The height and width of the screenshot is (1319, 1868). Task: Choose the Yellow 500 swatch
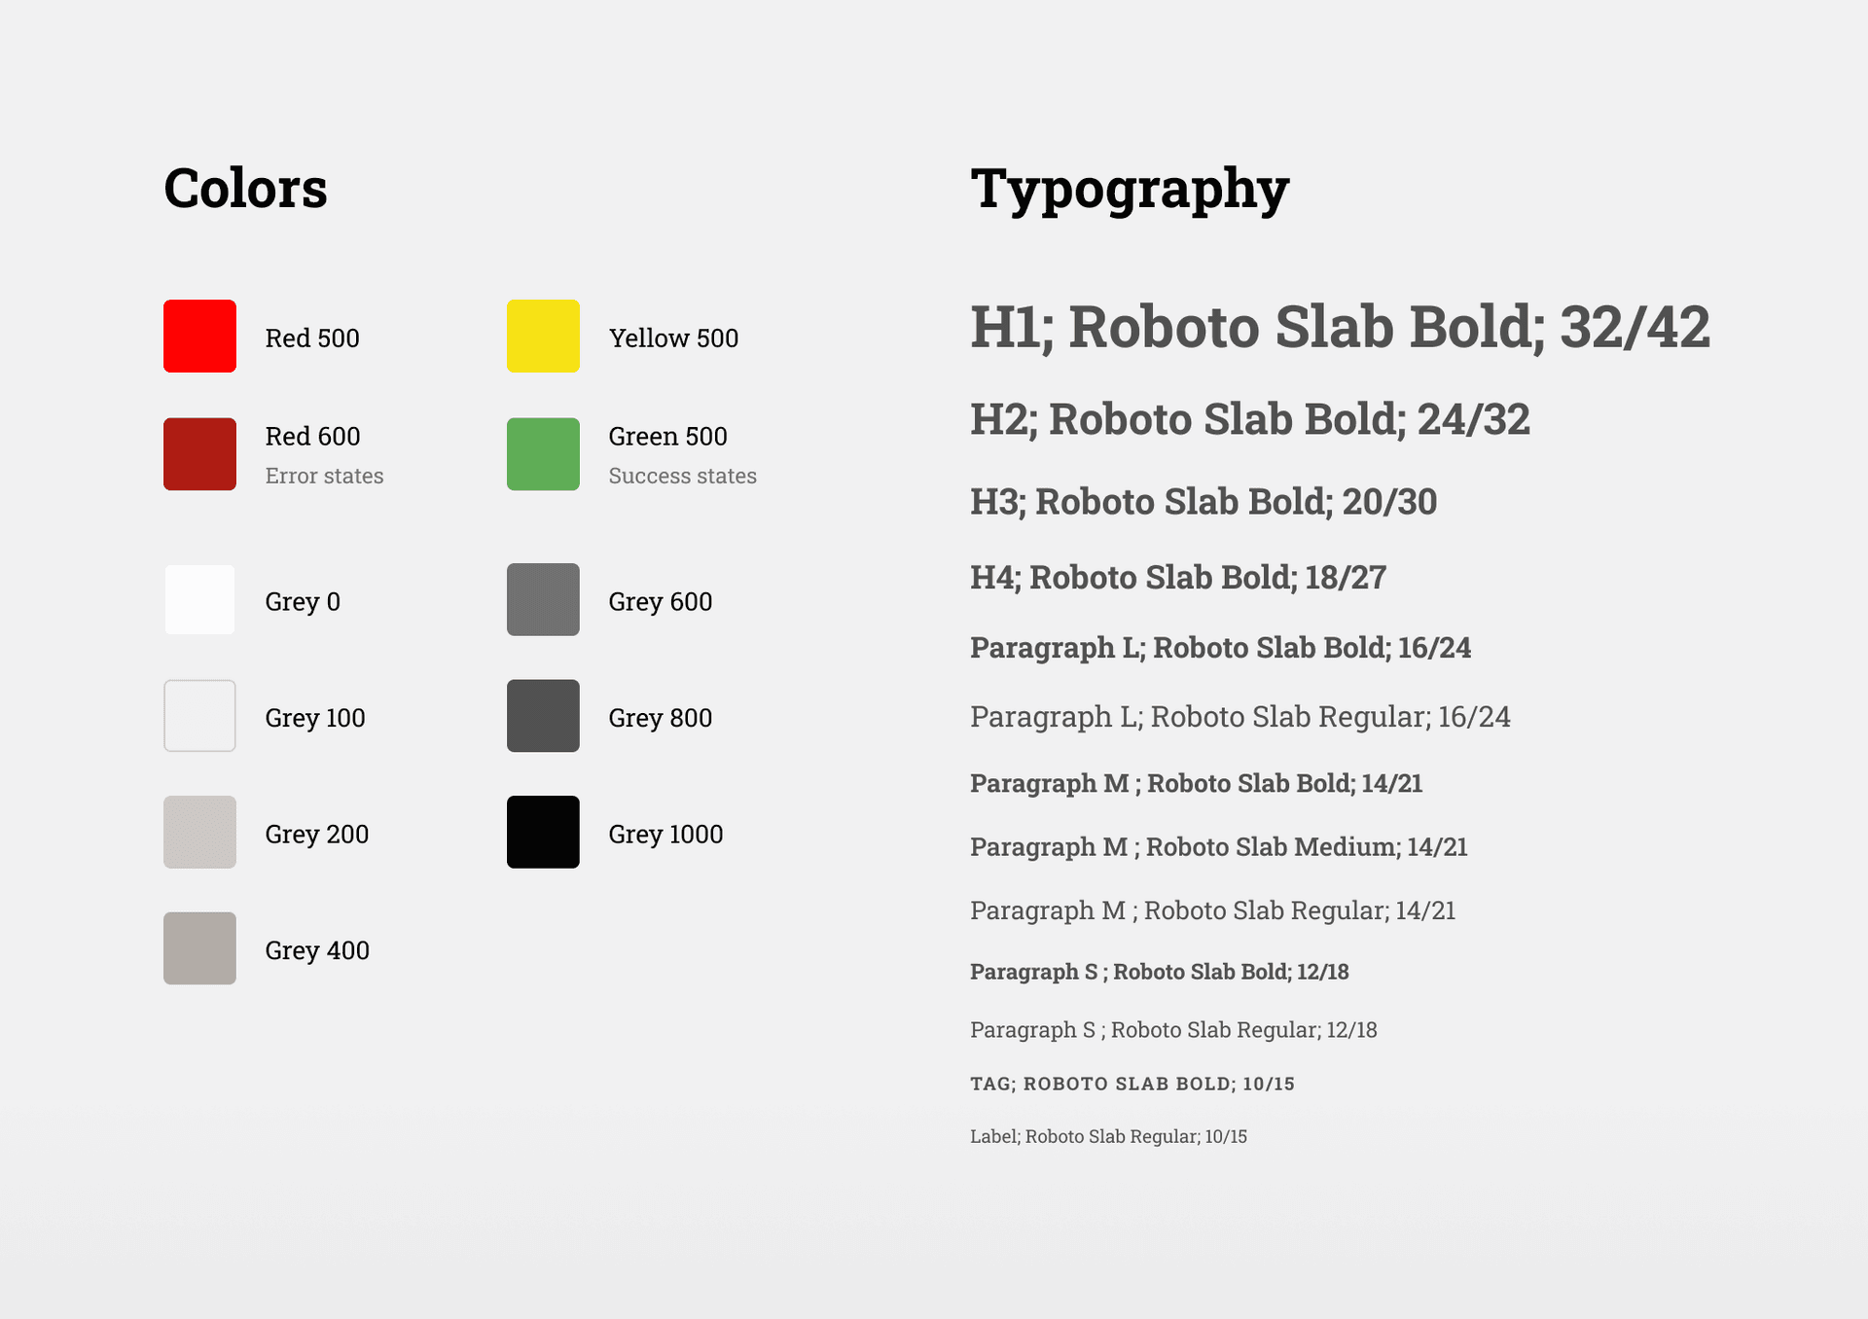[543, 336]
